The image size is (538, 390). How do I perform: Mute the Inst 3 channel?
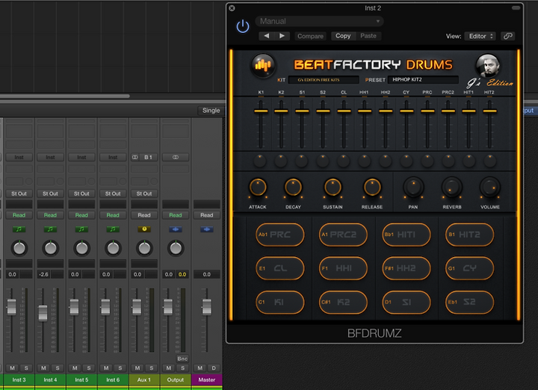[x=13, y=368]
